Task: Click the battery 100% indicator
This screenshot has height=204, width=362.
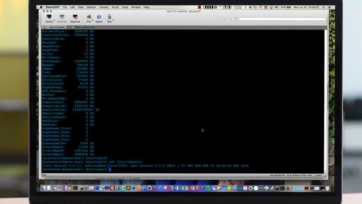Action: point(285,7)
